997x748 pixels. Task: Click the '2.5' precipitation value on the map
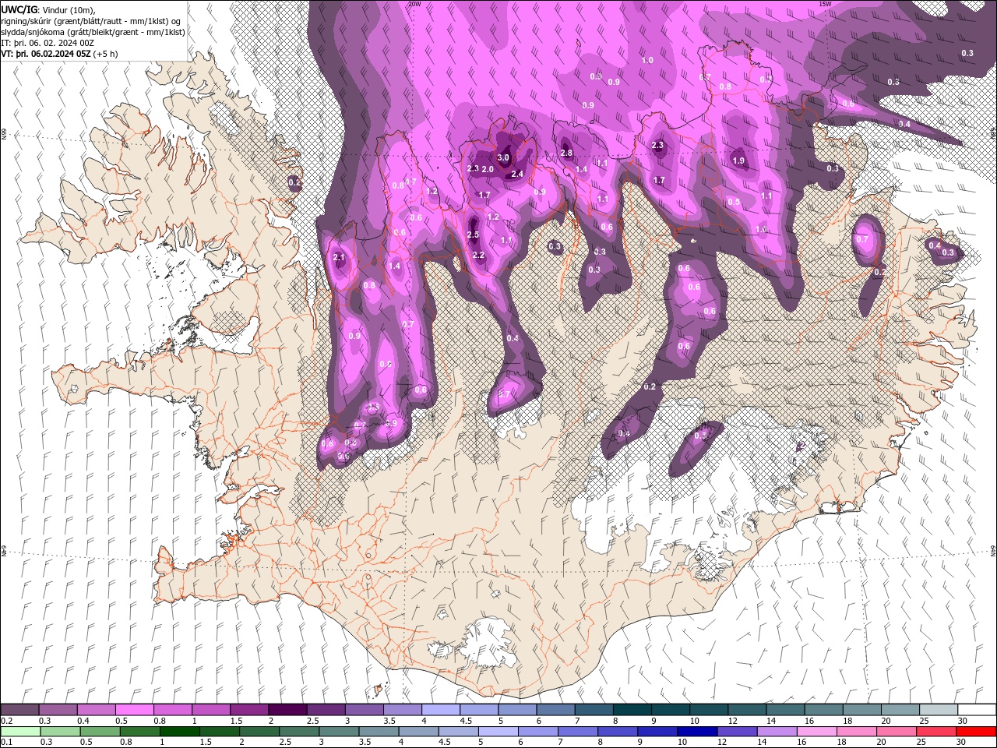click(x=473, y=235)
